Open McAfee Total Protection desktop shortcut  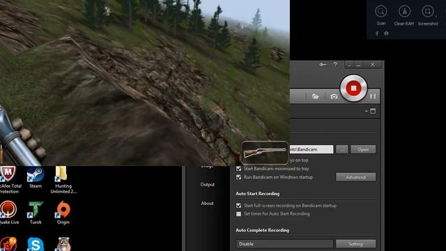point(8,180)
